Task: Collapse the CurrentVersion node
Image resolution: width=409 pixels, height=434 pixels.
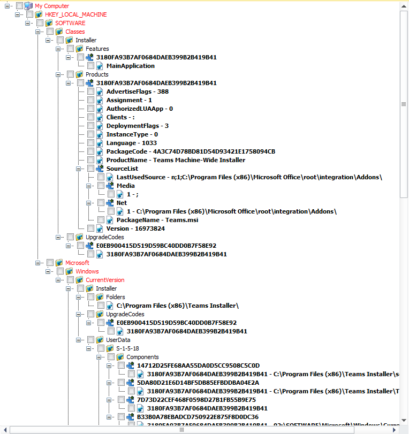Action: coord(58,280)
